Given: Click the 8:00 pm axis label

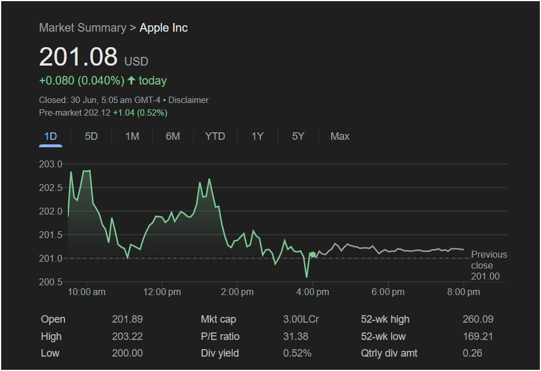Looking at the screenshot, I should (x=463, y=292).
